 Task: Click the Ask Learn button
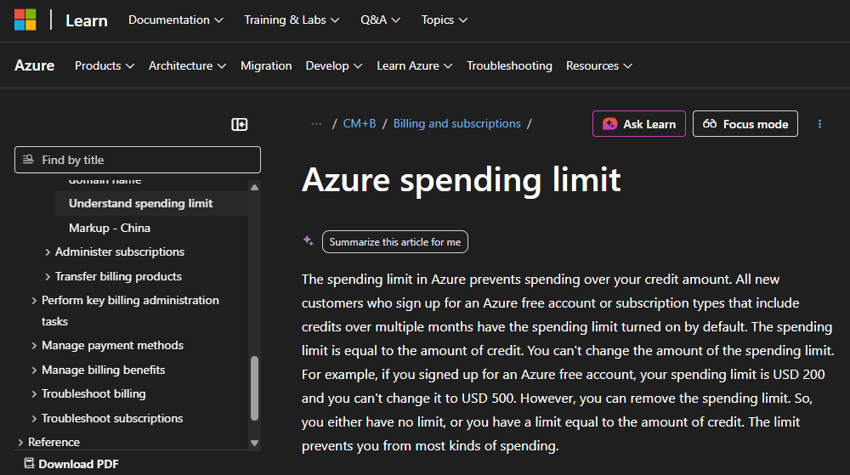pos(639,124)
